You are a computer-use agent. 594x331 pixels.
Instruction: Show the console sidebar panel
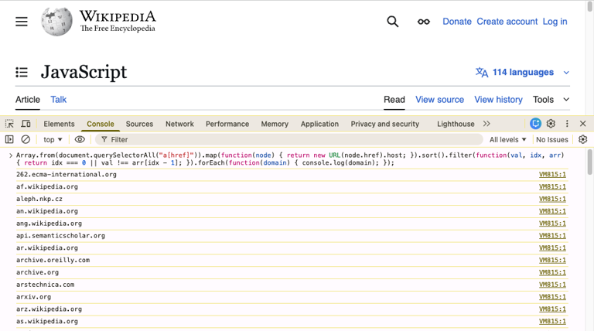pyautogui.click(x=9, y=140)
